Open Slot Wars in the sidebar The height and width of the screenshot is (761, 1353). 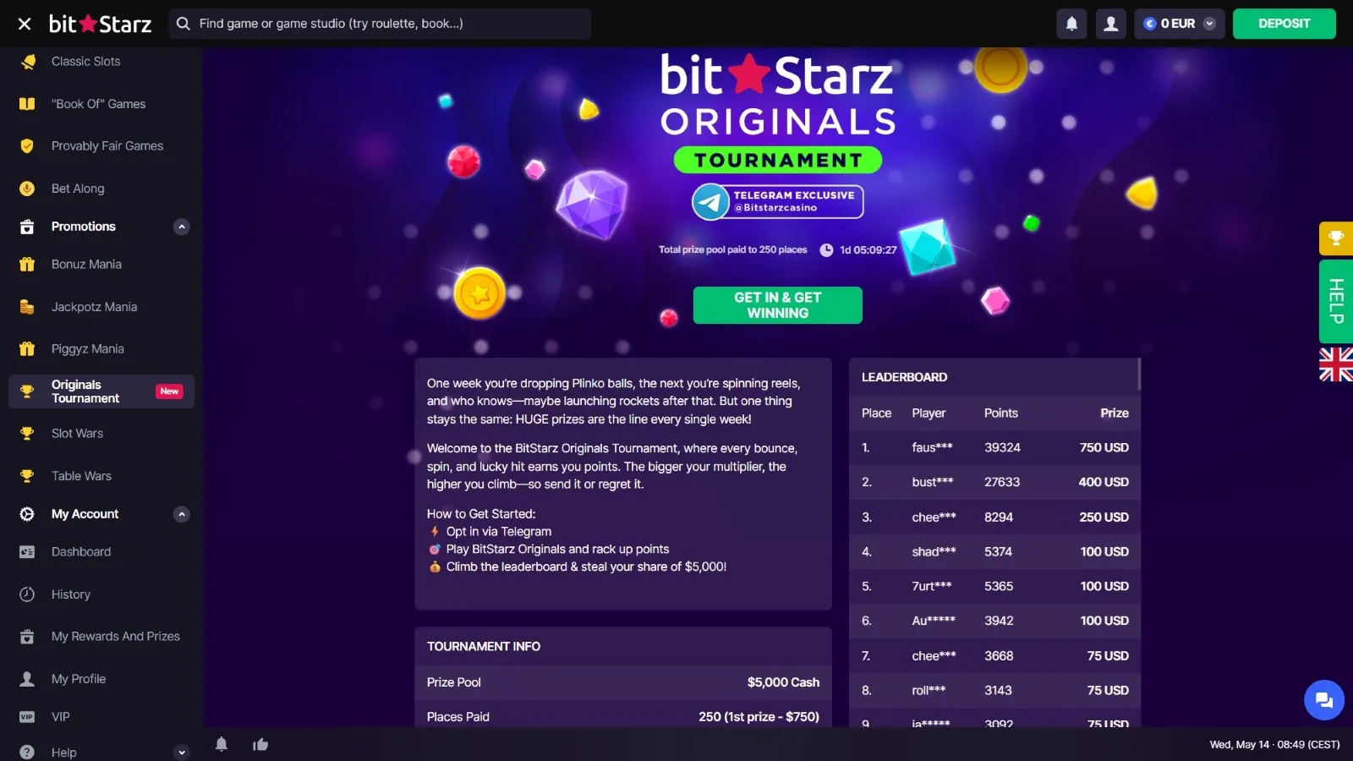pyautogui.click(x=77, y=434)
